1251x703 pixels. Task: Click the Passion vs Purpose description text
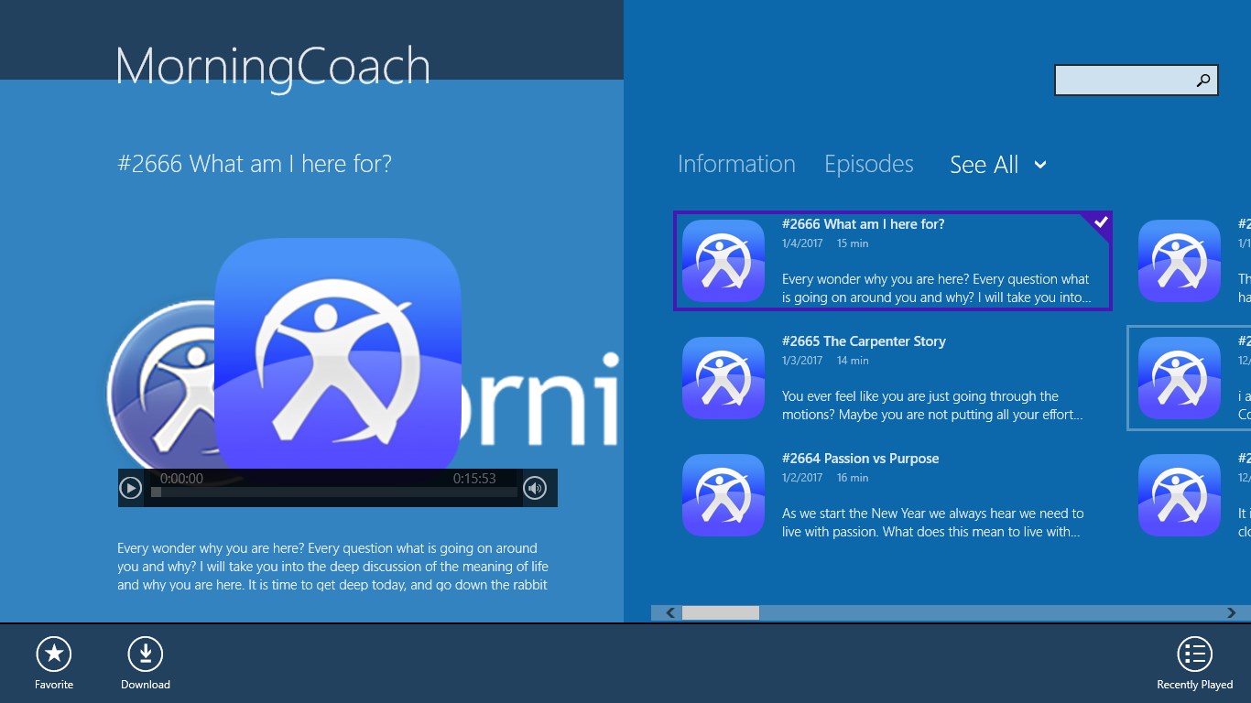(x=933, y=523)
